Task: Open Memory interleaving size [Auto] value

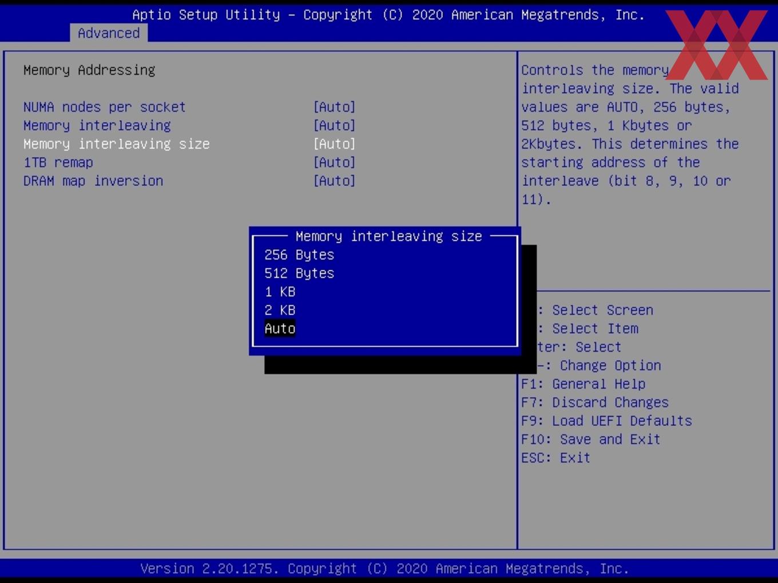Action: point(335,143)
